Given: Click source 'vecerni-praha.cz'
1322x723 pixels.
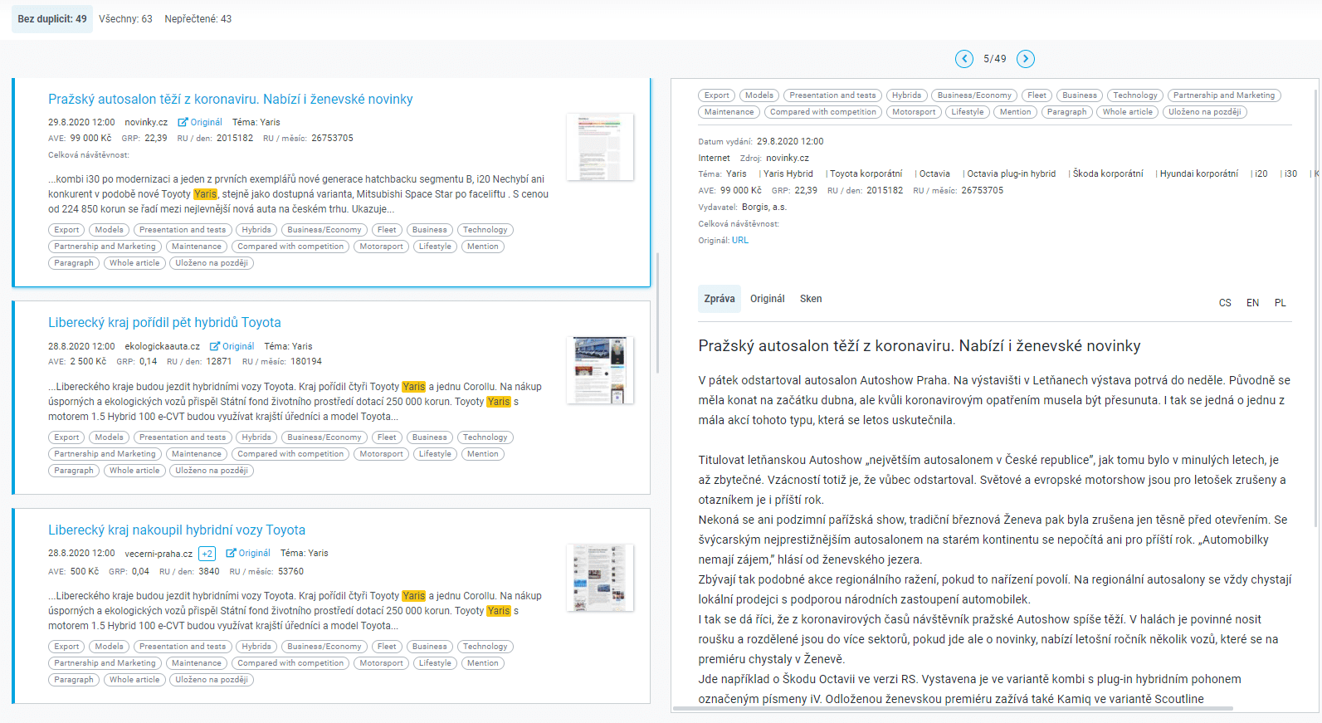Looking at the screenshot, I should [x=159, y=554].
